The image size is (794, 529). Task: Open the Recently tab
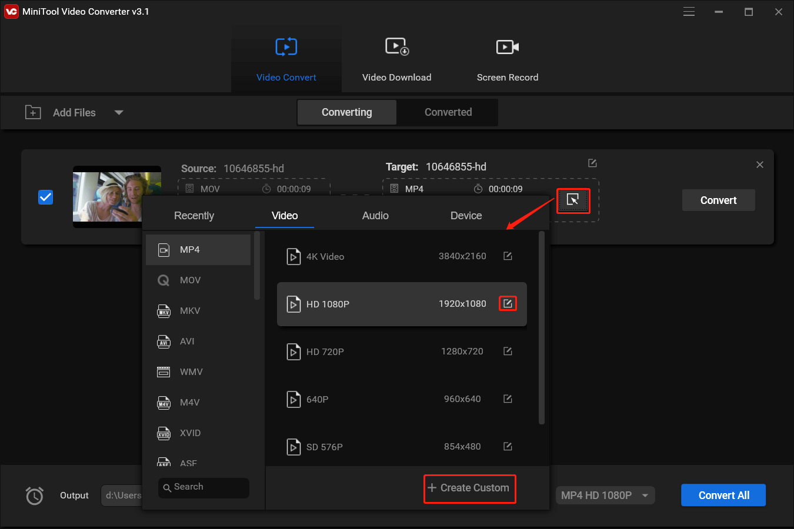[194, 216]
